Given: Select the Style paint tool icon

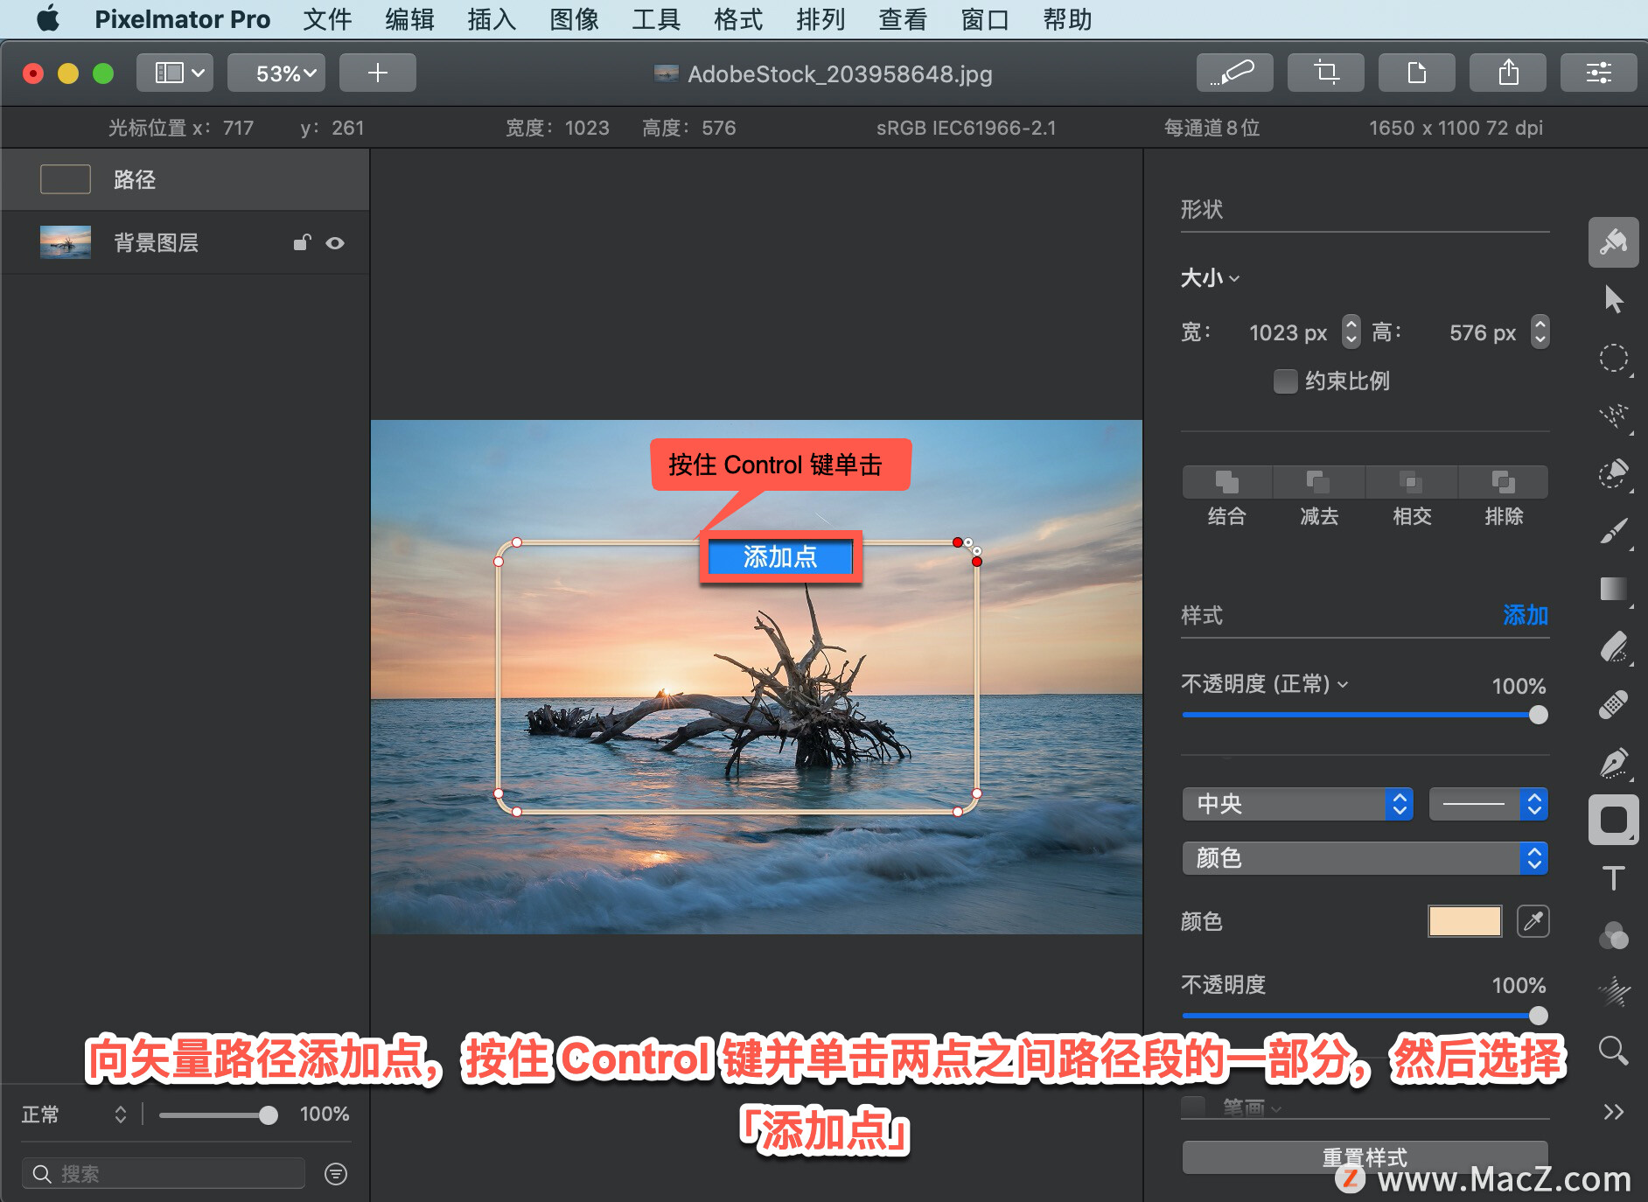Looking at the screenshot, I should coord(1613,242).
